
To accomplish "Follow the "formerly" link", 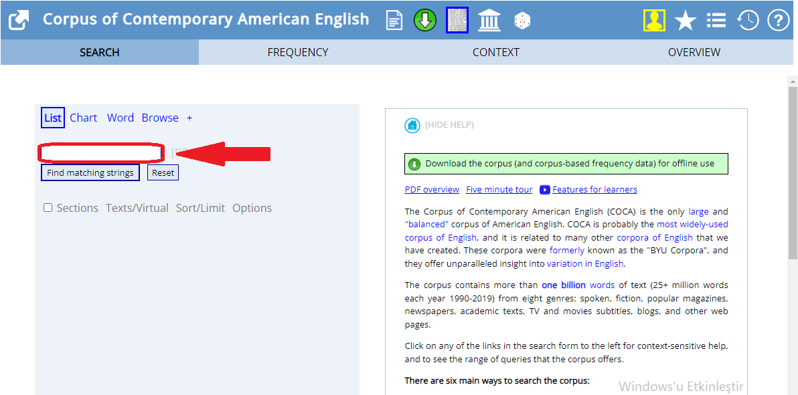I will click(x=567, y=250).
